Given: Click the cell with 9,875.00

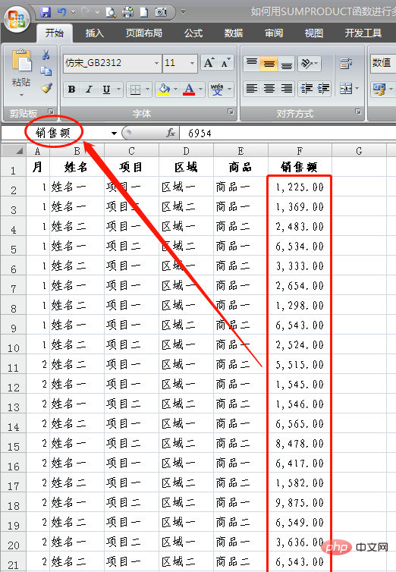Looking at the screenshot, I should (x=300, y=503).
